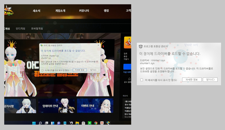The image size is (225, 130).
Task: Launch the Chat camera icon in taskbar
Action: click(59, 123)
